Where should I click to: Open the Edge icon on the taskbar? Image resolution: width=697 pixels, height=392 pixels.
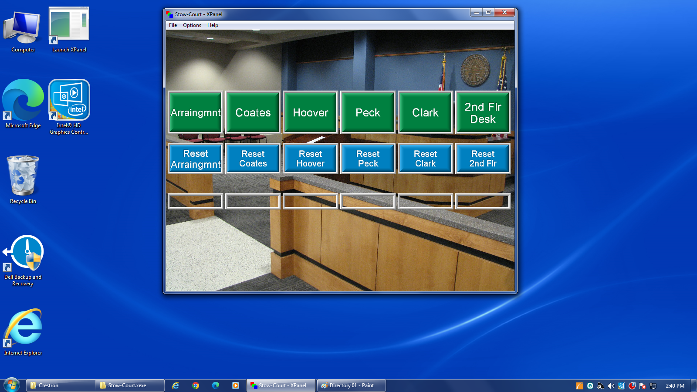216,385
